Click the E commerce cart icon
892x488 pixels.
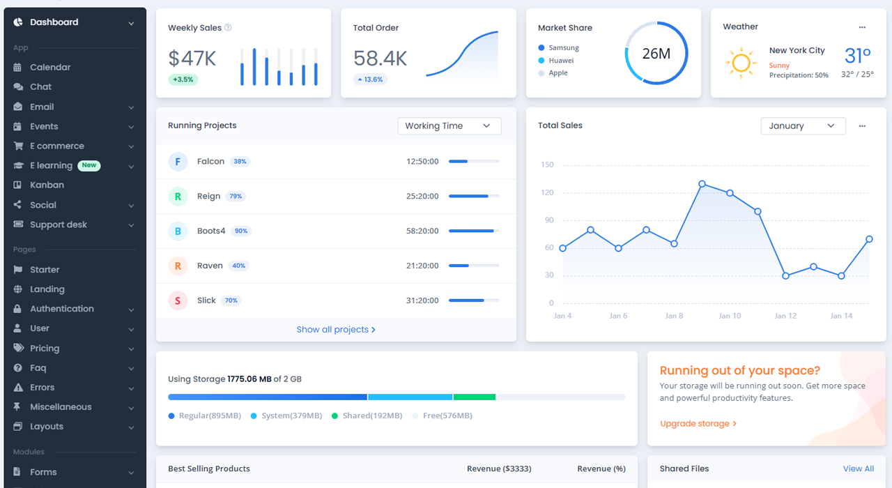[18, 146]
